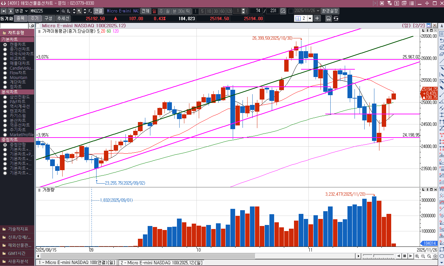This screenshot has width=444, height=266.
Task: Click the 환경설정 button
Action: pos(330,11)
